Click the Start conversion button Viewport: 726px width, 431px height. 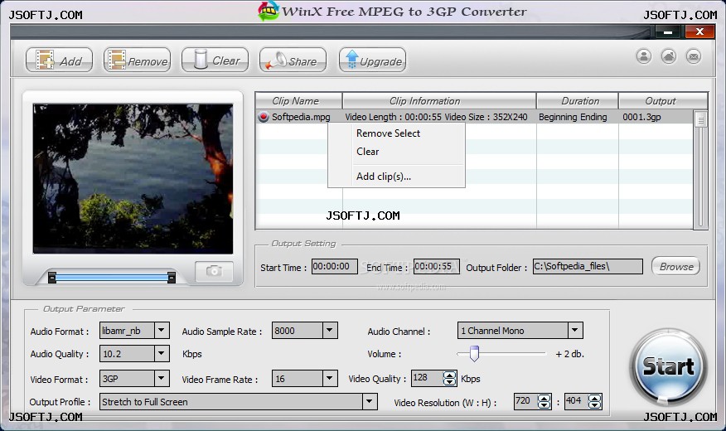click(x=668, y=366)
